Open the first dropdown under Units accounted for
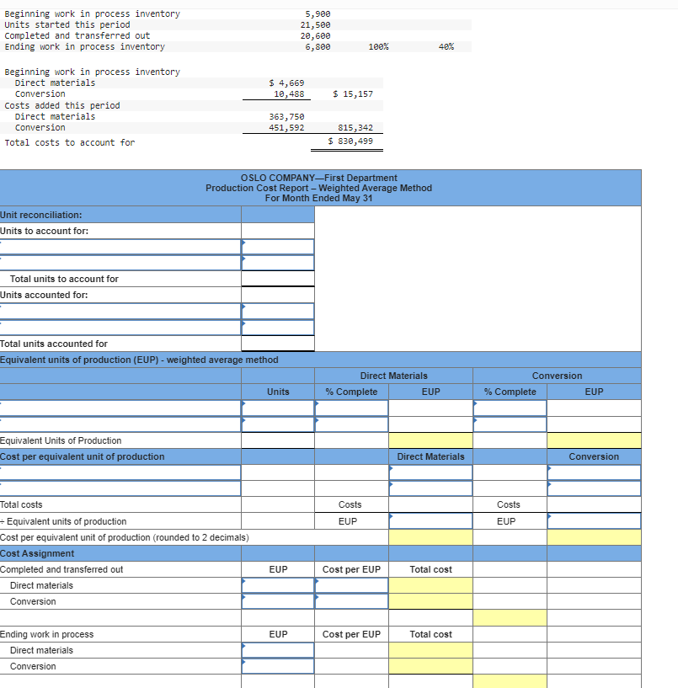 pyautogui.click(x=244, y=307)
